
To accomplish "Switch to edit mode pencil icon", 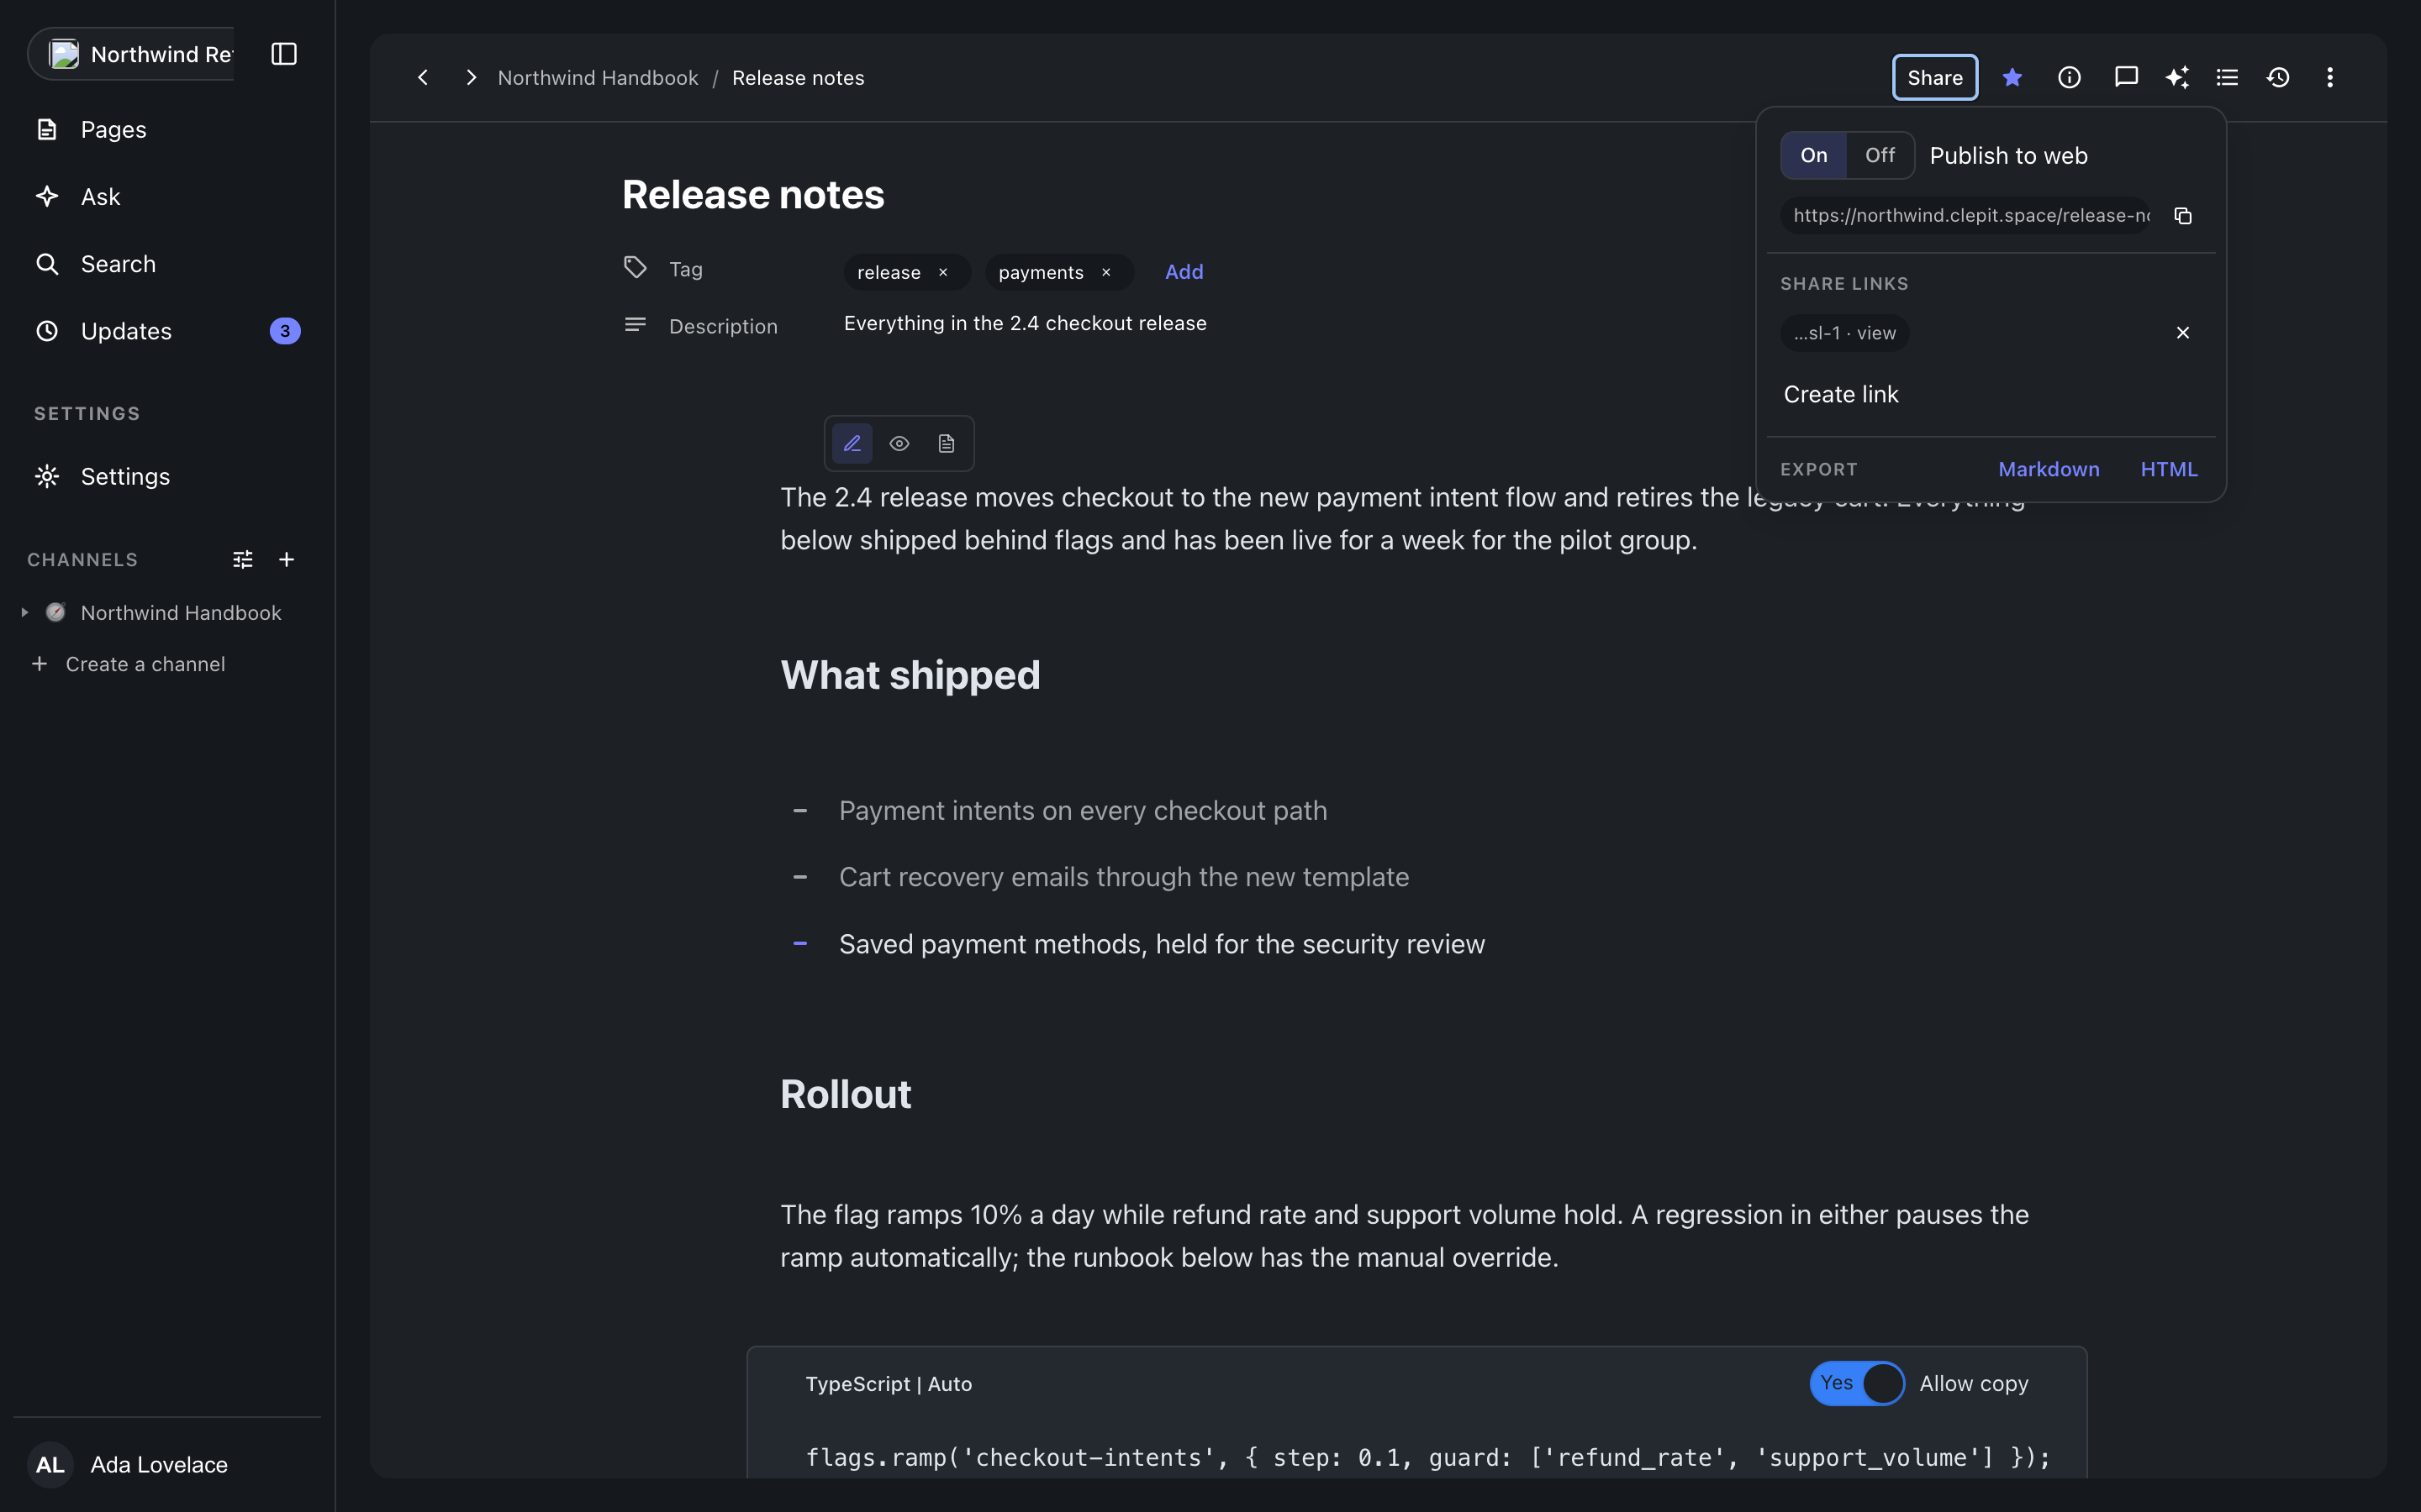I will coord(852,443).
